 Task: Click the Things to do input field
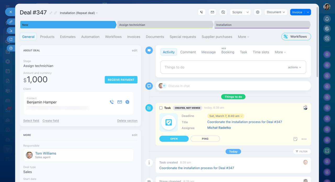tap(222, 67)
